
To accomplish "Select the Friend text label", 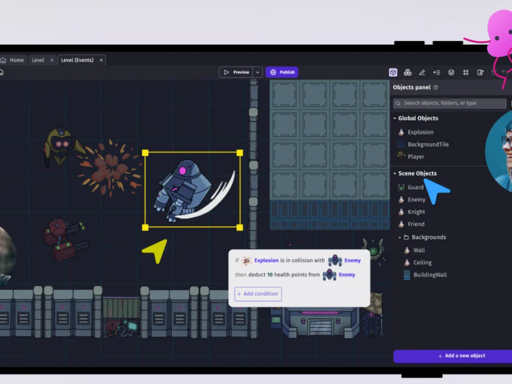I will [416, 224].
